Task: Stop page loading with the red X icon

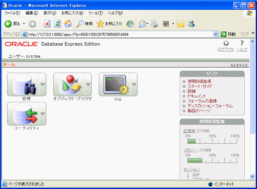Action: tap(47, 24)
